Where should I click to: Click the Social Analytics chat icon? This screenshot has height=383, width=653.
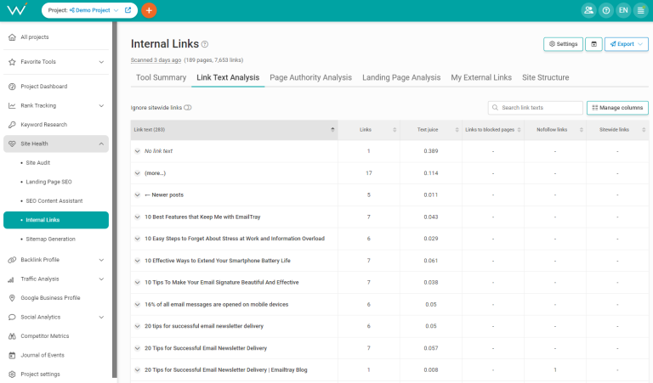click(12, 318)
